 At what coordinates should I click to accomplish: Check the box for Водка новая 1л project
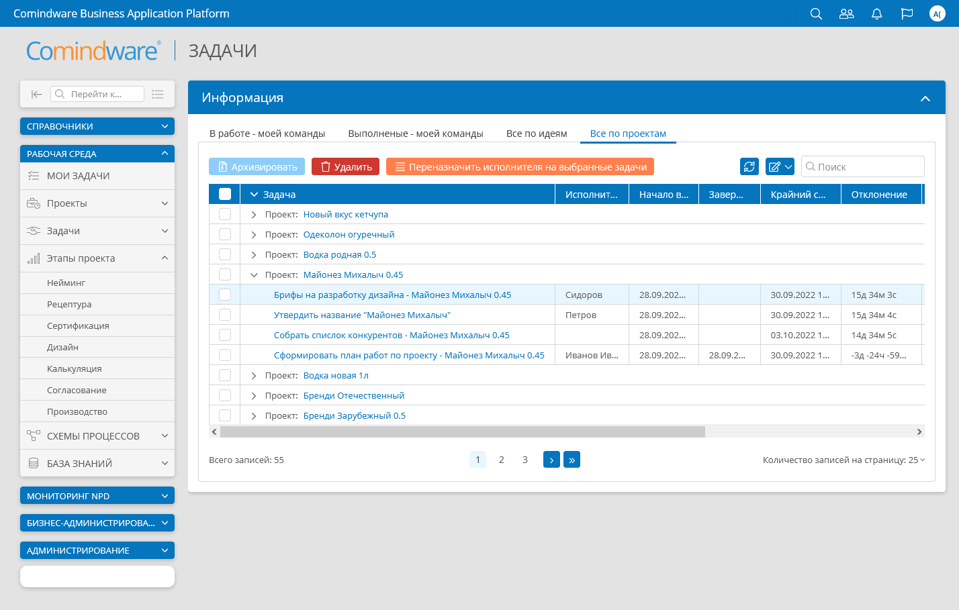click(225, 375)
